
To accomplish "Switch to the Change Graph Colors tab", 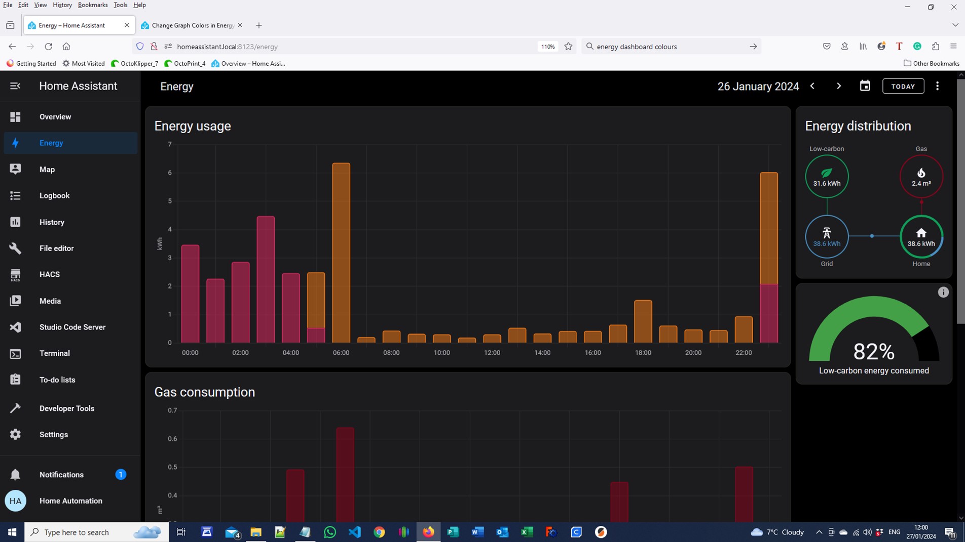I will click(190, 25).
